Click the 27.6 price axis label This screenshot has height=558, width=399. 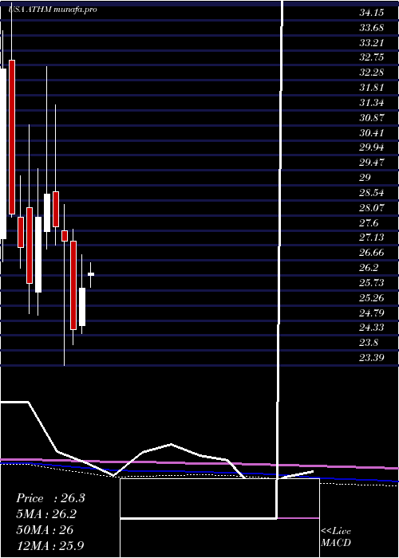pyautogui.click(x=369, y=222)
